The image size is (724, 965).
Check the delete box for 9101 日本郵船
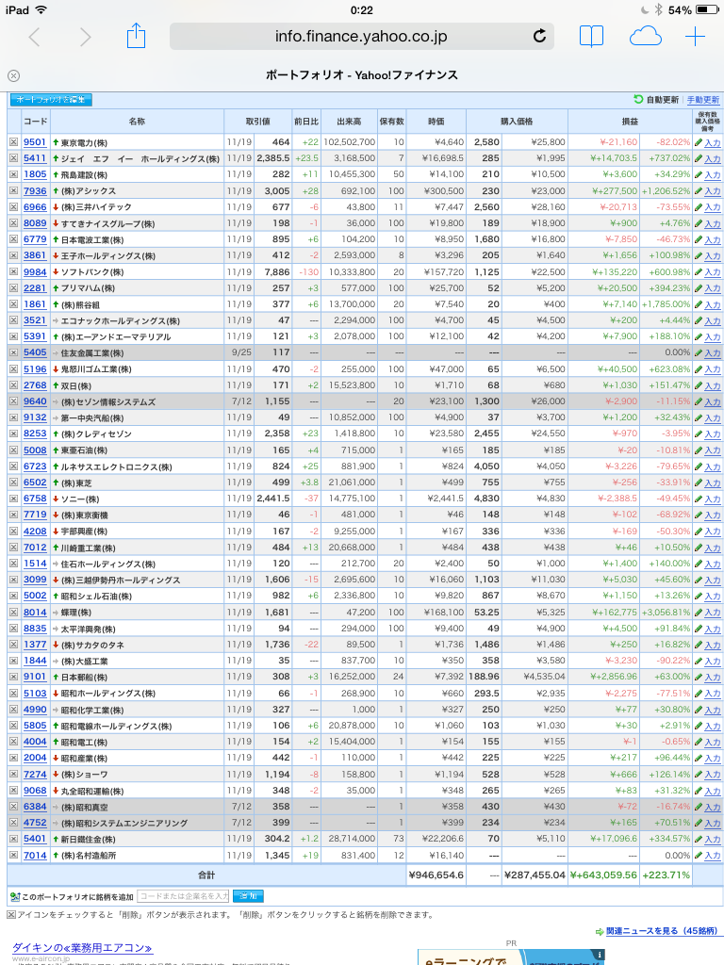tap(13, 677)
